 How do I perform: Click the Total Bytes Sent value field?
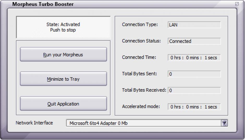[x=194, y=74]
